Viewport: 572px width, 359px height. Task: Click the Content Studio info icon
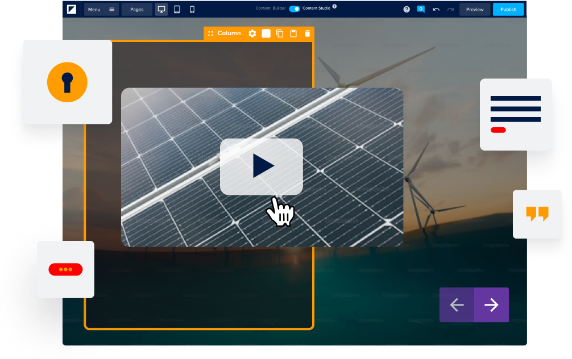coord(334,7)
